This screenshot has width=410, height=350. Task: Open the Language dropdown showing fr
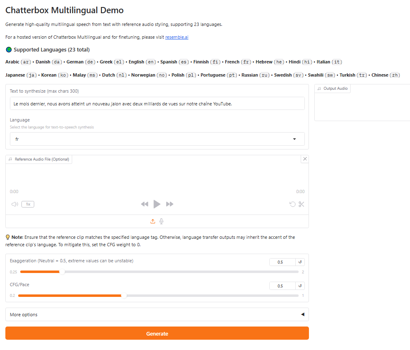[157, 139]
